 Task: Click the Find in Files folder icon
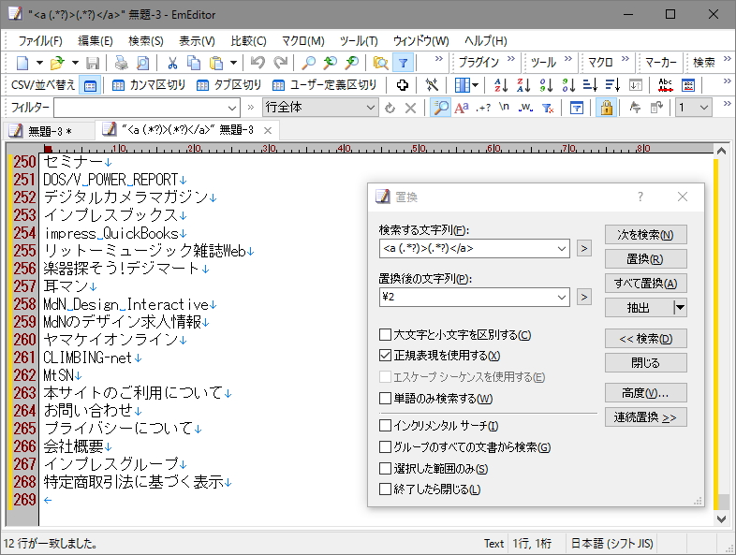(381, 63)
